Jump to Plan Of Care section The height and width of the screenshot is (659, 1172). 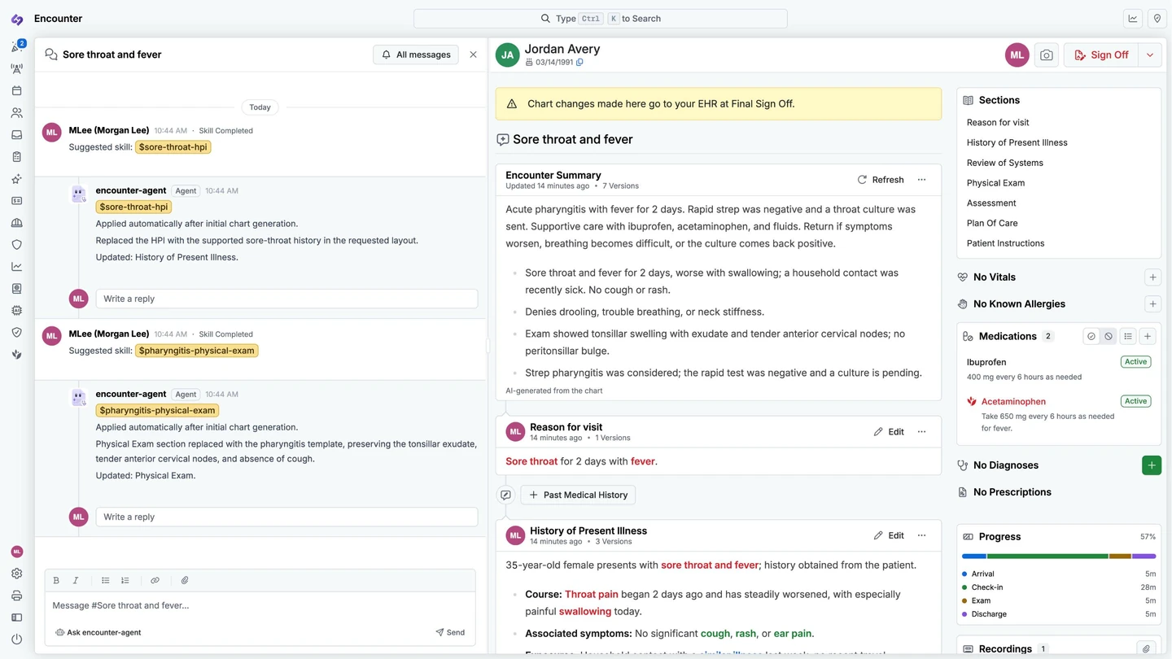(x=992, y=223)
